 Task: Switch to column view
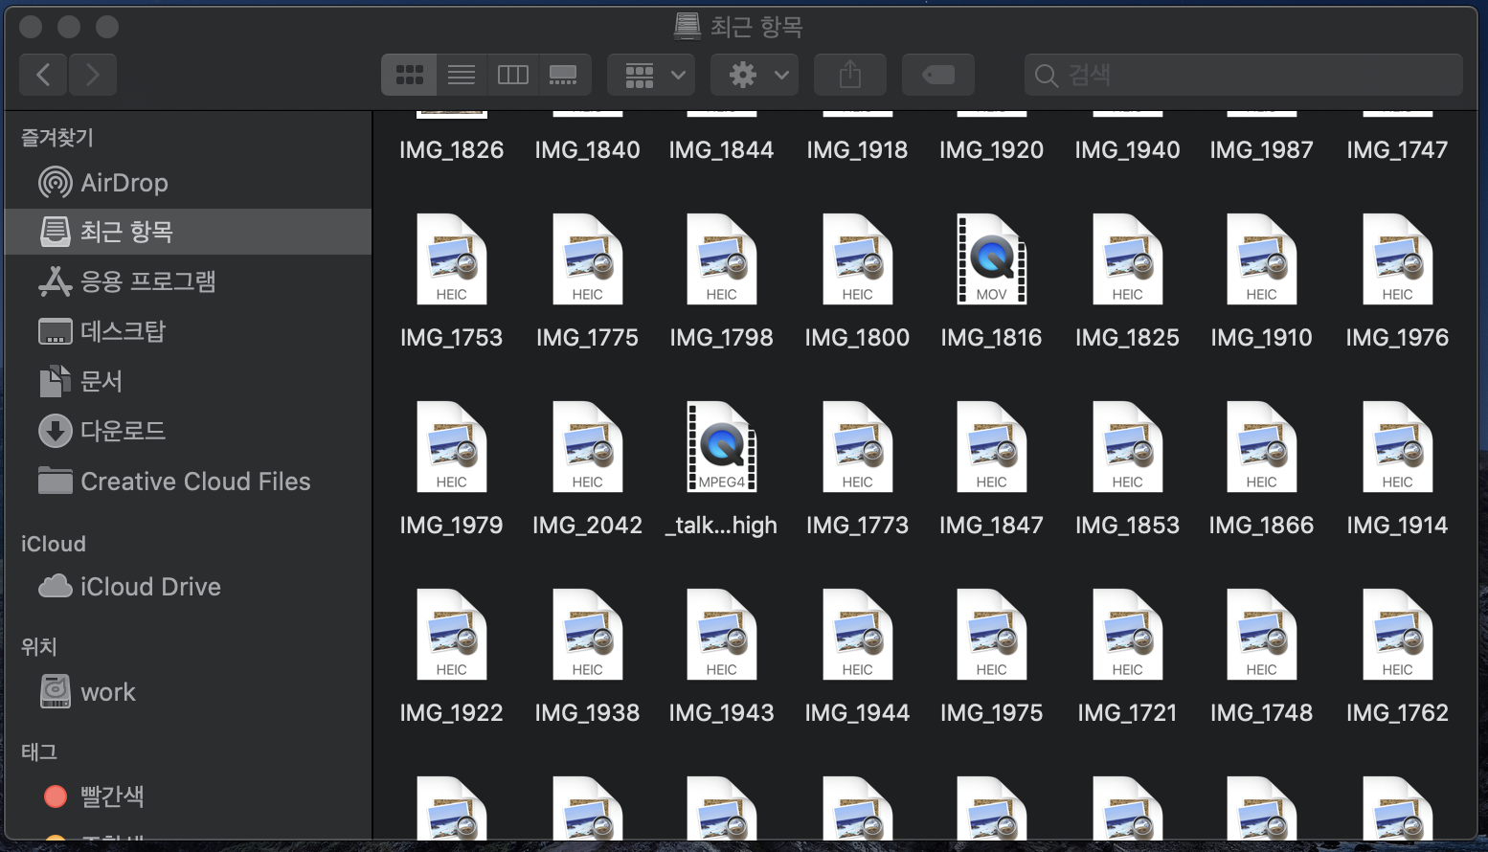(513, 75)
